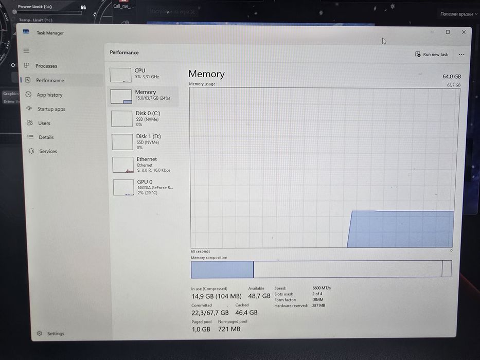The width and height of the screenshot is (480, 360).
Task: Click the '5% 3,31 GHz' CPU summary text
Action: tap(147, 77)
